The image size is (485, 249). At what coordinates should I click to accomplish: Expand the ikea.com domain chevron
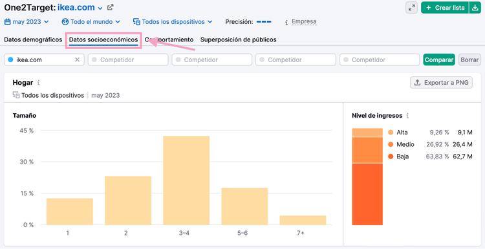(100, 8)
